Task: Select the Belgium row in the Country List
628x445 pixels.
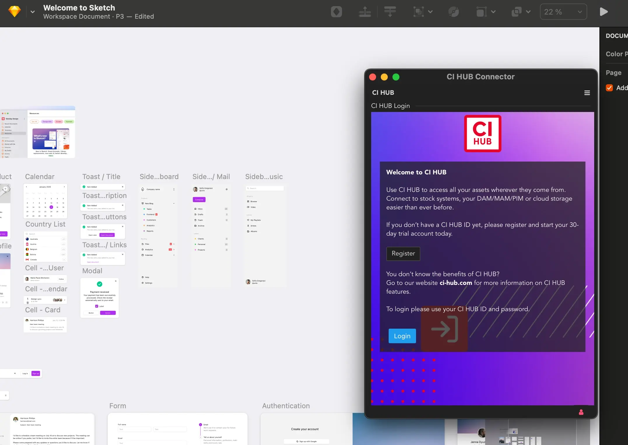Action: click(x=45, y=249)
